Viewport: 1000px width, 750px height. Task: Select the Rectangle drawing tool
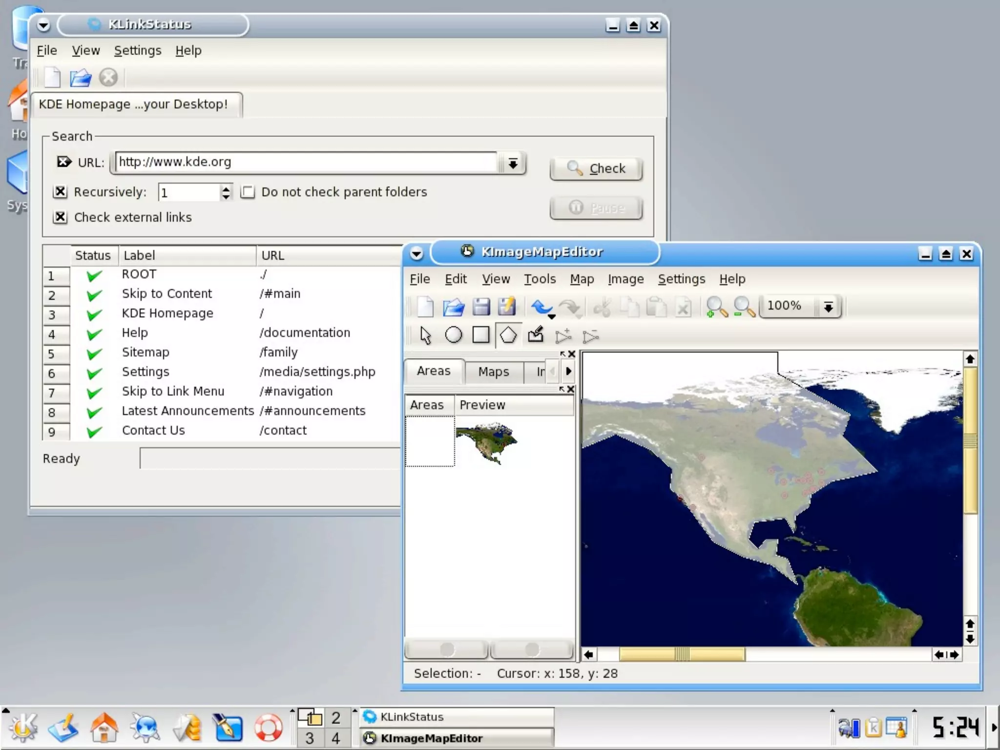(x=481, y=335)
